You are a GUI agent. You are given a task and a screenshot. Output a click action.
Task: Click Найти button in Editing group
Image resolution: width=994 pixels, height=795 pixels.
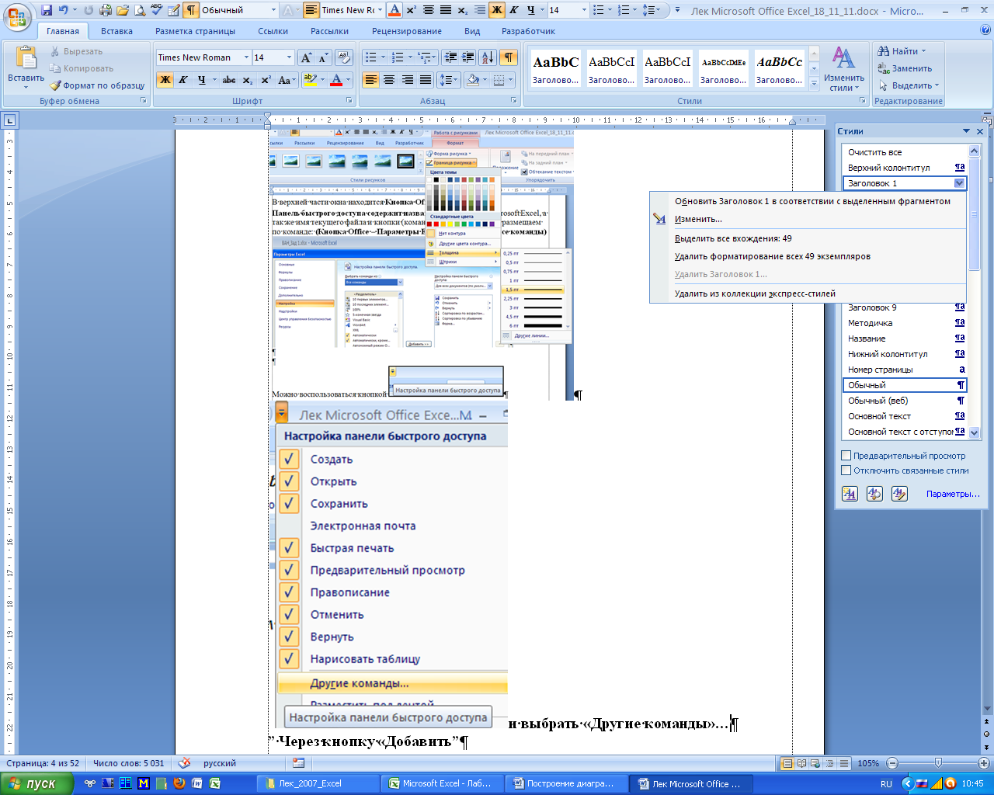[902, 51]
